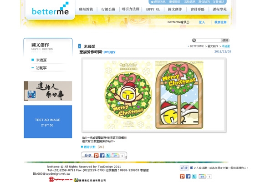Click the 登入 login link
The width and height of the screenshot is (255, 182).
tap(202, 22)
